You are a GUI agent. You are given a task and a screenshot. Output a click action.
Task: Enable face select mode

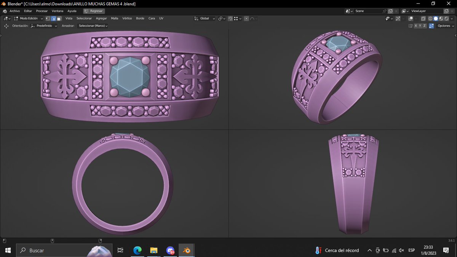point(59,18)
